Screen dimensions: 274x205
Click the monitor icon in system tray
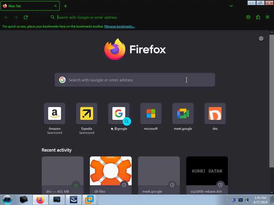click(241, 200)
